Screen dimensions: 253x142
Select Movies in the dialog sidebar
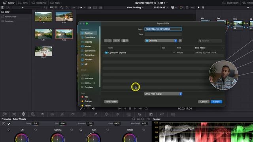coord(89,47)
